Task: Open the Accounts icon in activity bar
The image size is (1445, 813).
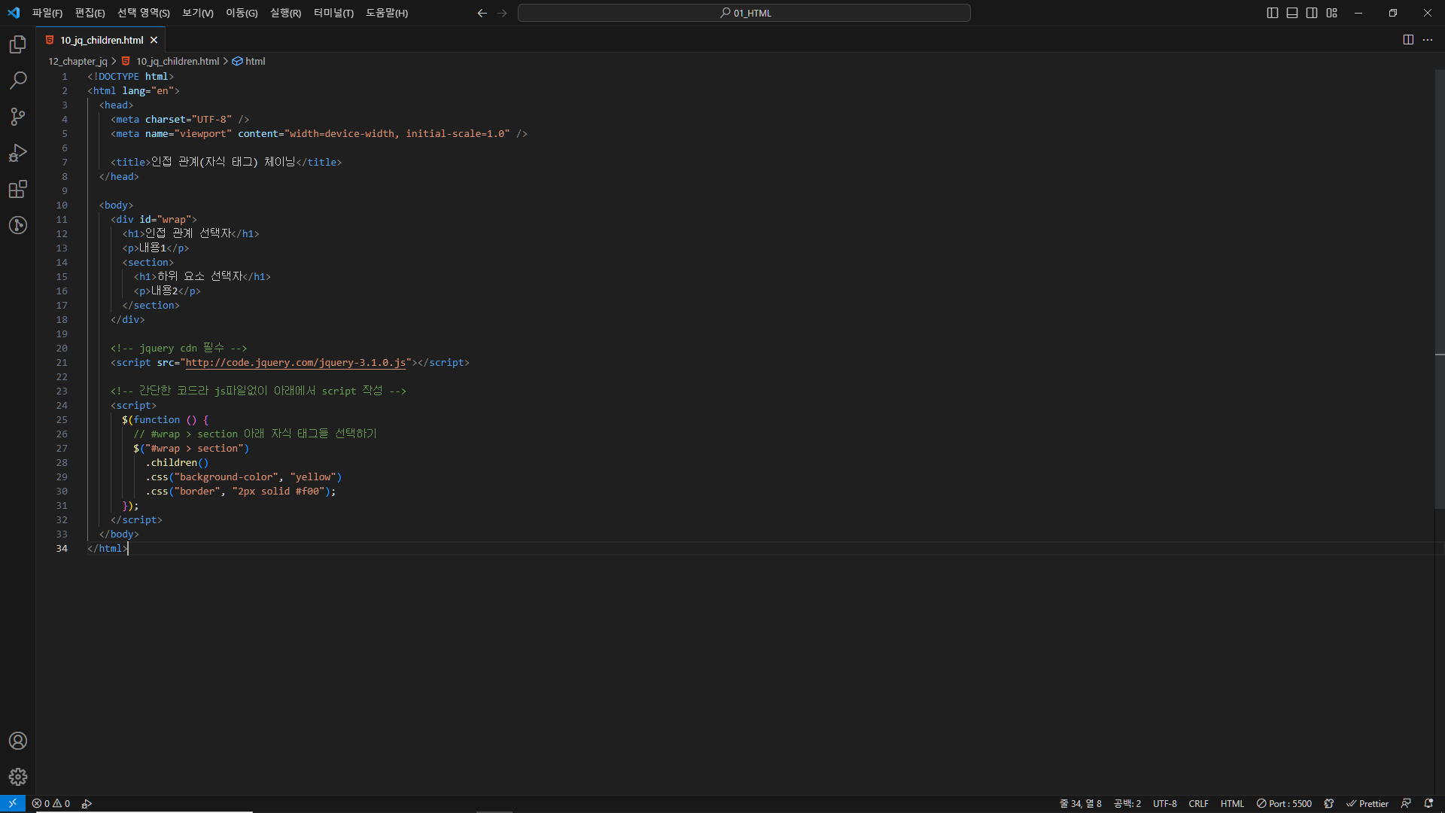Action: click(x=18, y=741)
